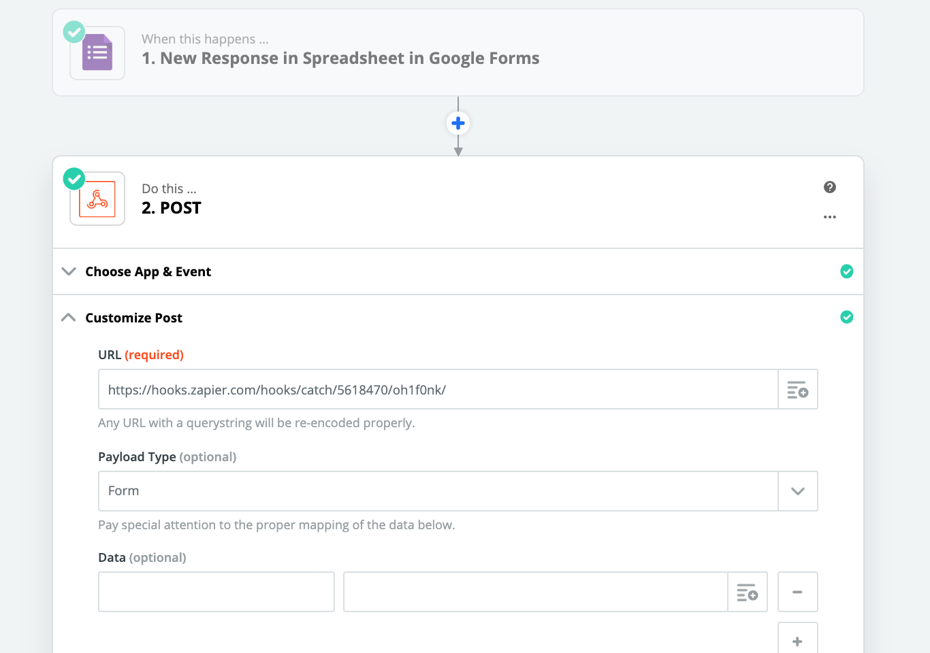This screenshot has height=653, width=930.
Task: Click the 'Do this ...' text
Action: 169,189
